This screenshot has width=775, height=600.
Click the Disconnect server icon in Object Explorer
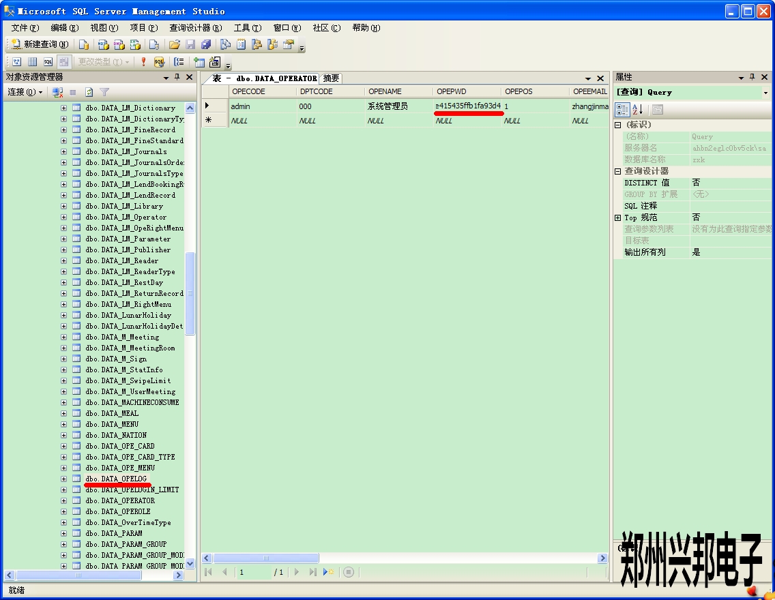58,92
